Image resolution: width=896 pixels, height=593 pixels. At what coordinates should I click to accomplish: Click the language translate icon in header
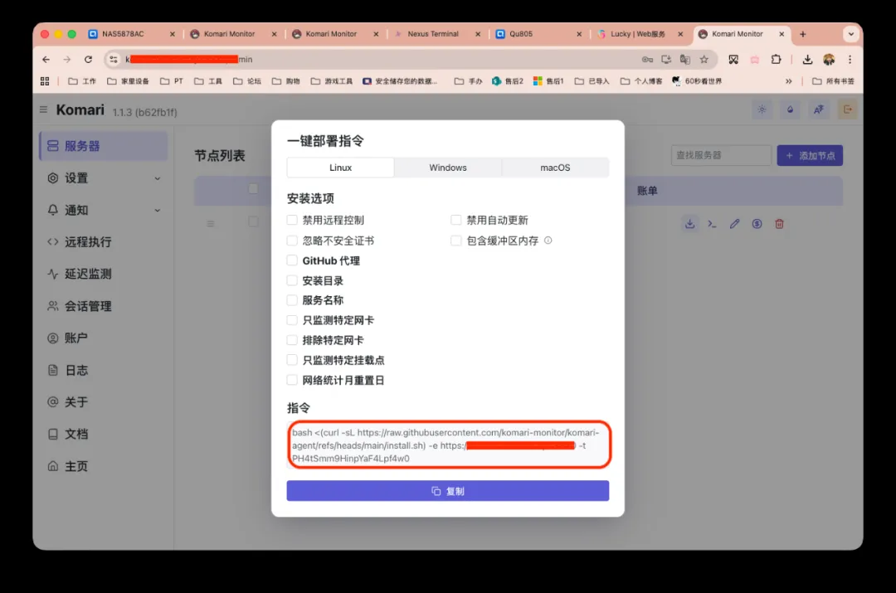pos(818,109)
